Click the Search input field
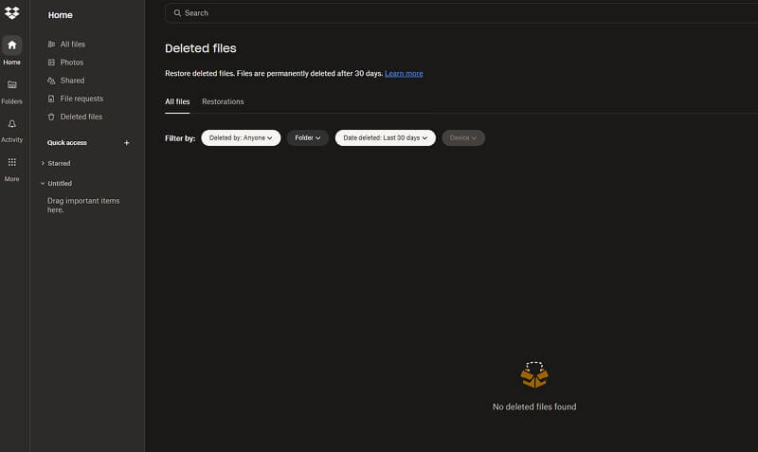Image resolution: width=758 pixels, height=452 pixels. (461, 13)
